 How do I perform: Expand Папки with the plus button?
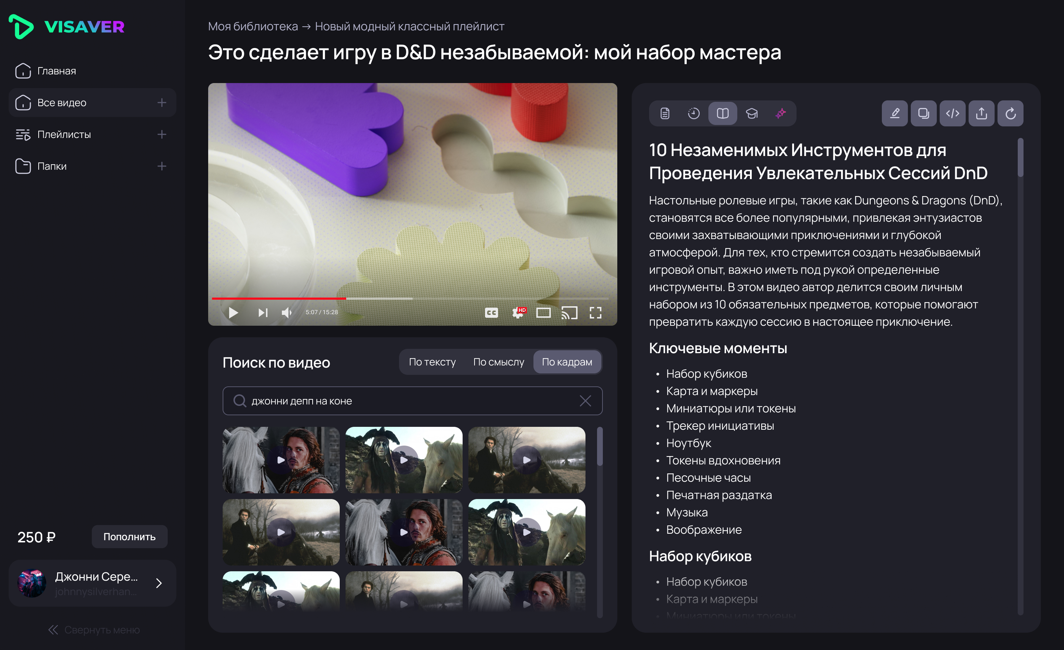(162, 166)
